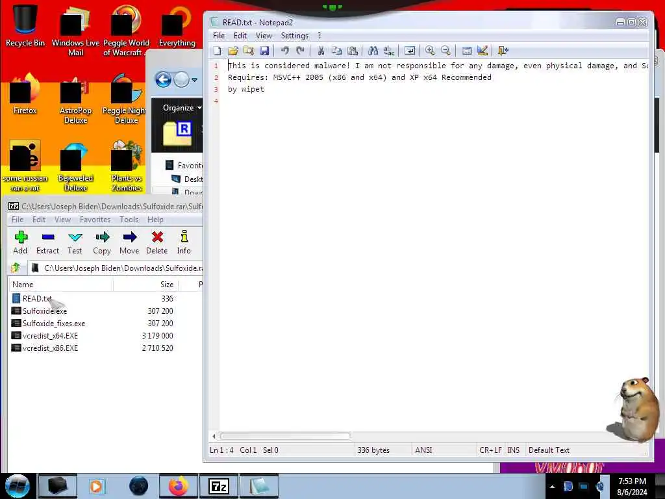The height and width of the screenshot is (499, 665).
Task: Click the Firefox icon on the taskbar
Action: [x=179, y=486]
